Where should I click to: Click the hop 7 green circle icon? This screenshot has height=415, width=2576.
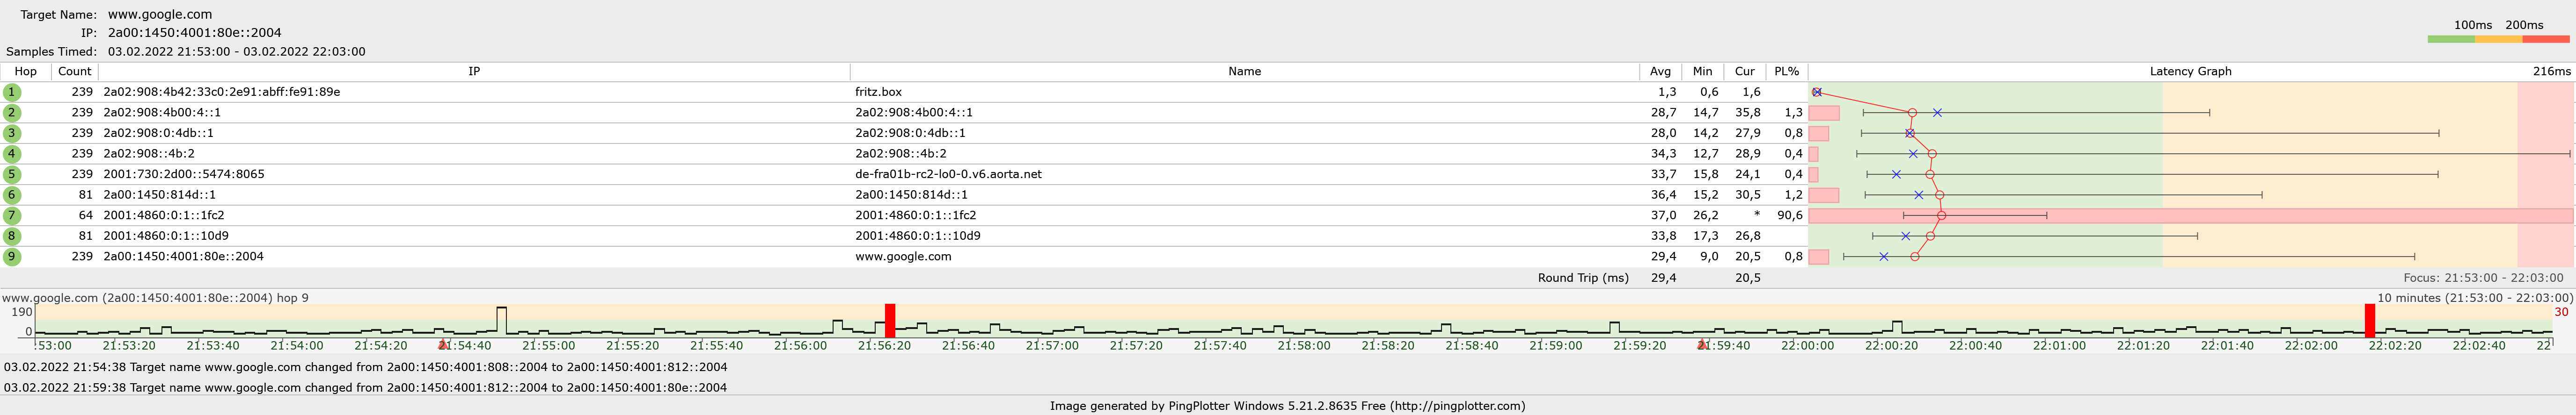12,215
